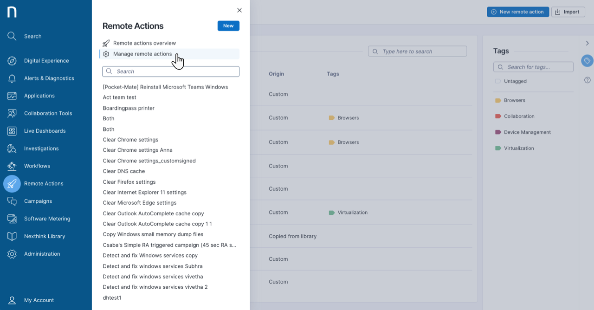The width and height of the screenshot is (594, 310).
Task: Open the Digital Experience compass icon
Action: pos(12,61)
